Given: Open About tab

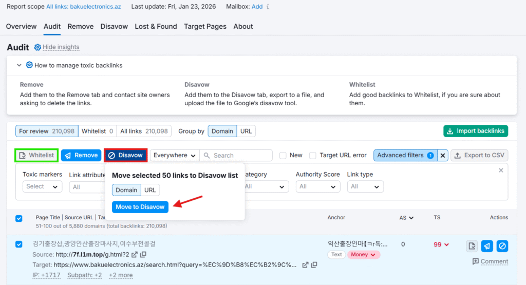Looking at the screenshot, I should pyautogui.click(x=243, y=27).
